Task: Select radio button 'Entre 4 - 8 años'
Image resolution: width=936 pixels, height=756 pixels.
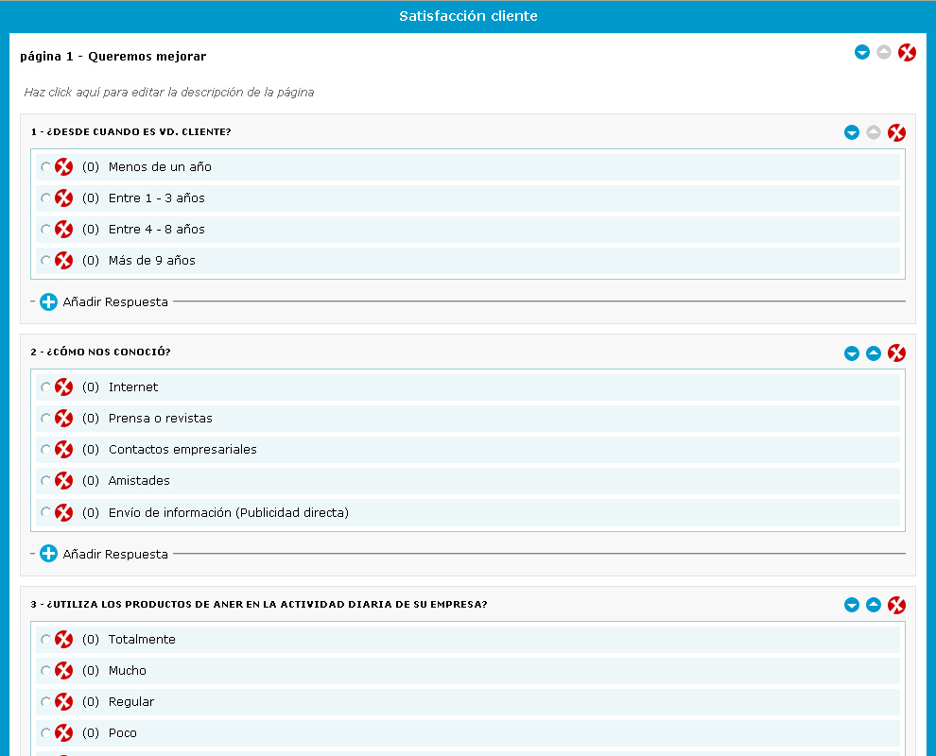Action: click(x=45, y=229)
